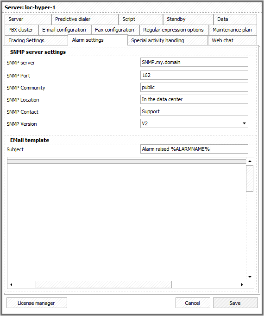Focus the SNMP Port field

(x=194, y=75)
